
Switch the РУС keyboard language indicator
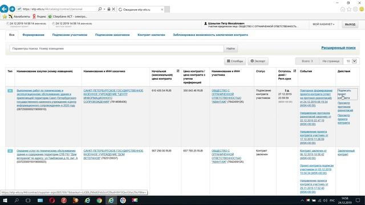332,200
